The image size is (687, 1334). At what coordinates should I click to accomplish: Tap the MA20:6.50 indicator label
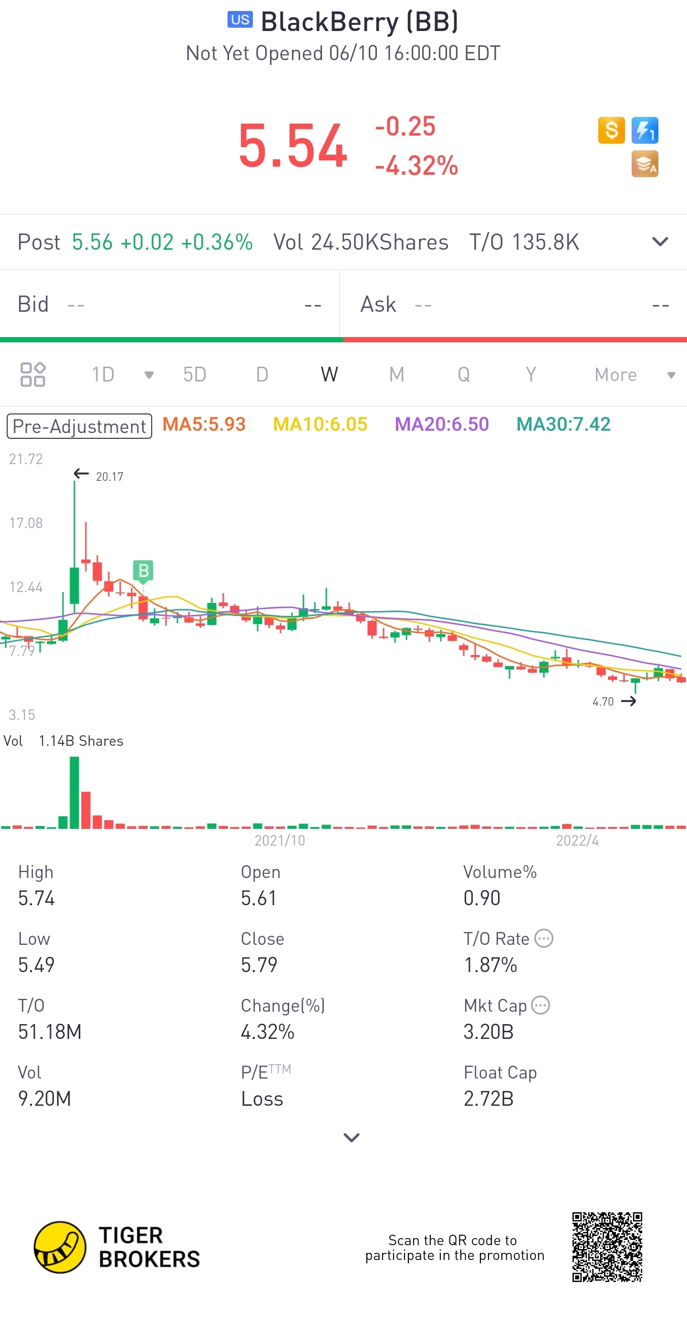pos(442,424)
